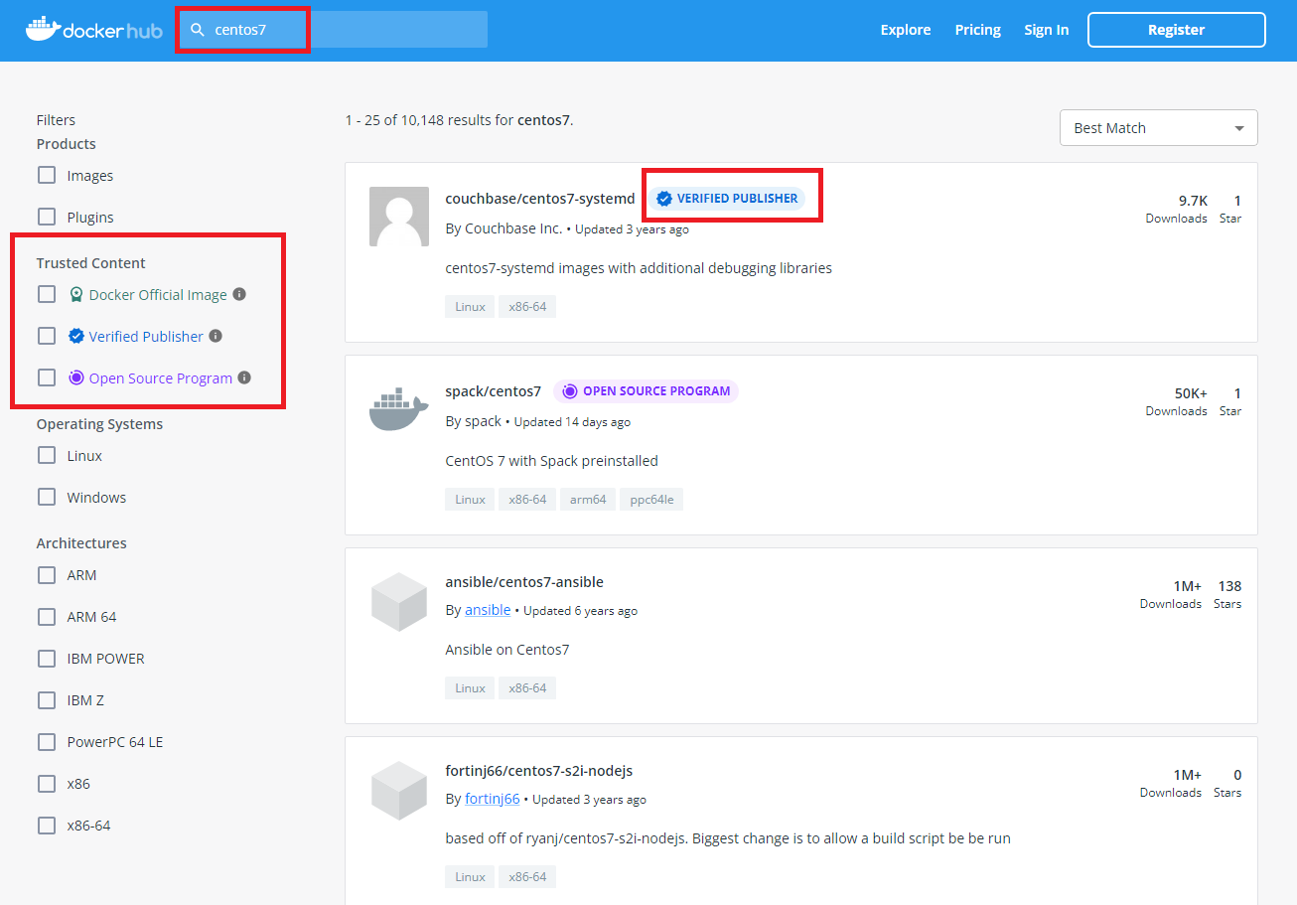Click the spack Docker whale logo

coord(399,409)
